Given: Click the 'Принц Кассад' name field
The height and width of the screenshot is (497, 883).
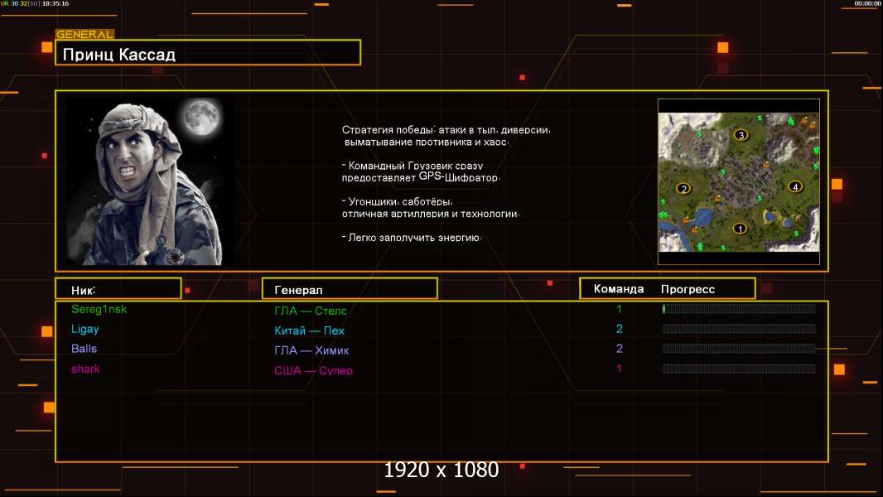Looking at the screenshot, I should [208, 53].
